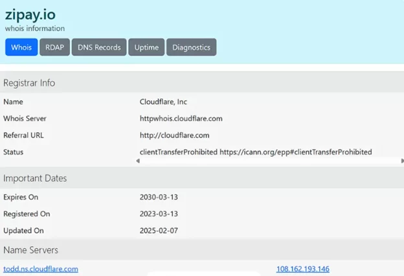Select the Whois tab

(21, 47)
